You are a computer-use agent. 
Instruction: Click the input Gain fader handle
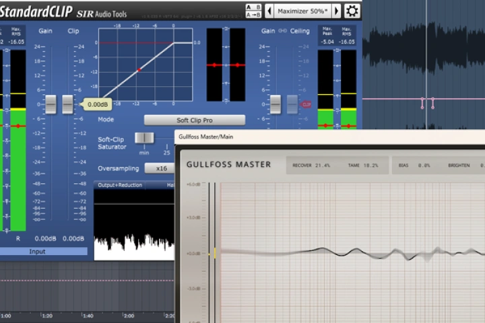pyautogui.click(x=51, y=104)
